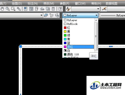Open the 参数(P) menu

tap(64, 3)
